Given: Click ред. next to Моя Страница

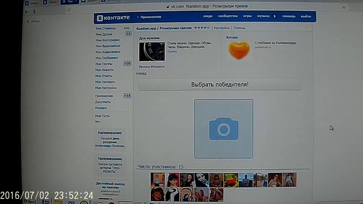Looking at the screenshot, I should coord(127,28).
